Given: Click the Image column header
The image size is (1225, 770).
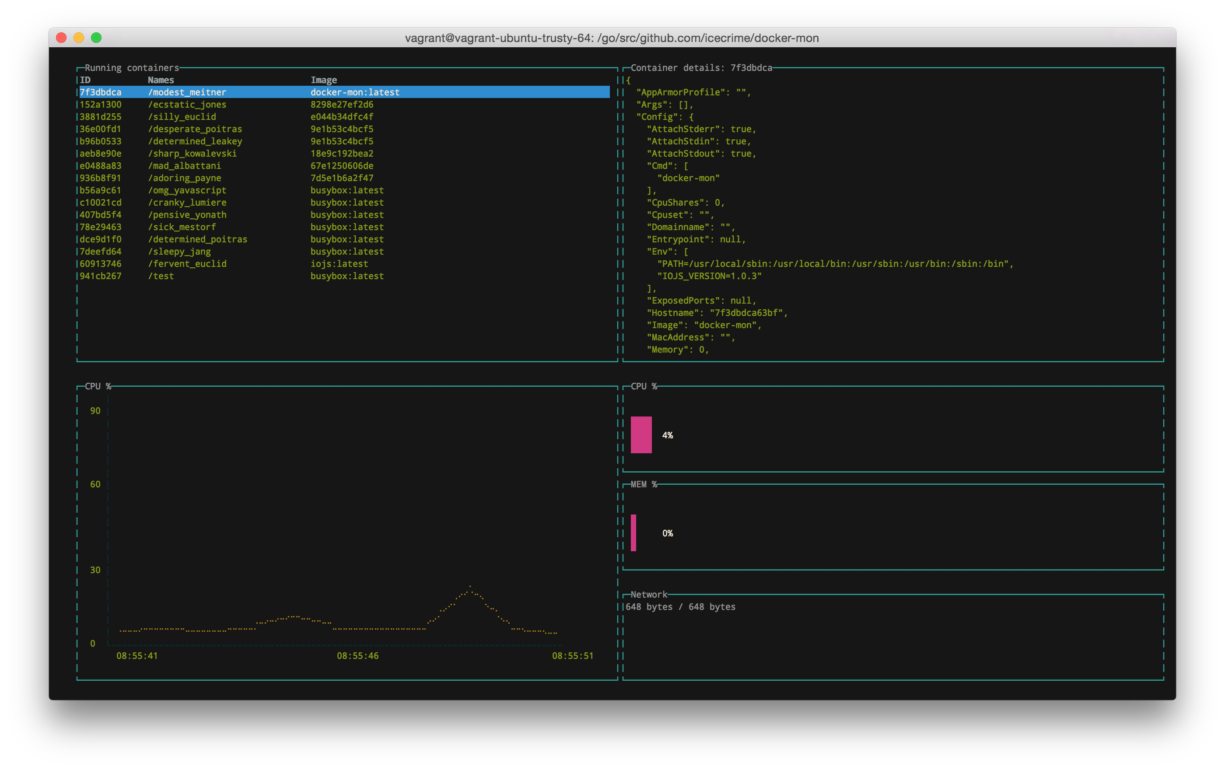Looking at the screenshot, I should (x=324, y=80).
